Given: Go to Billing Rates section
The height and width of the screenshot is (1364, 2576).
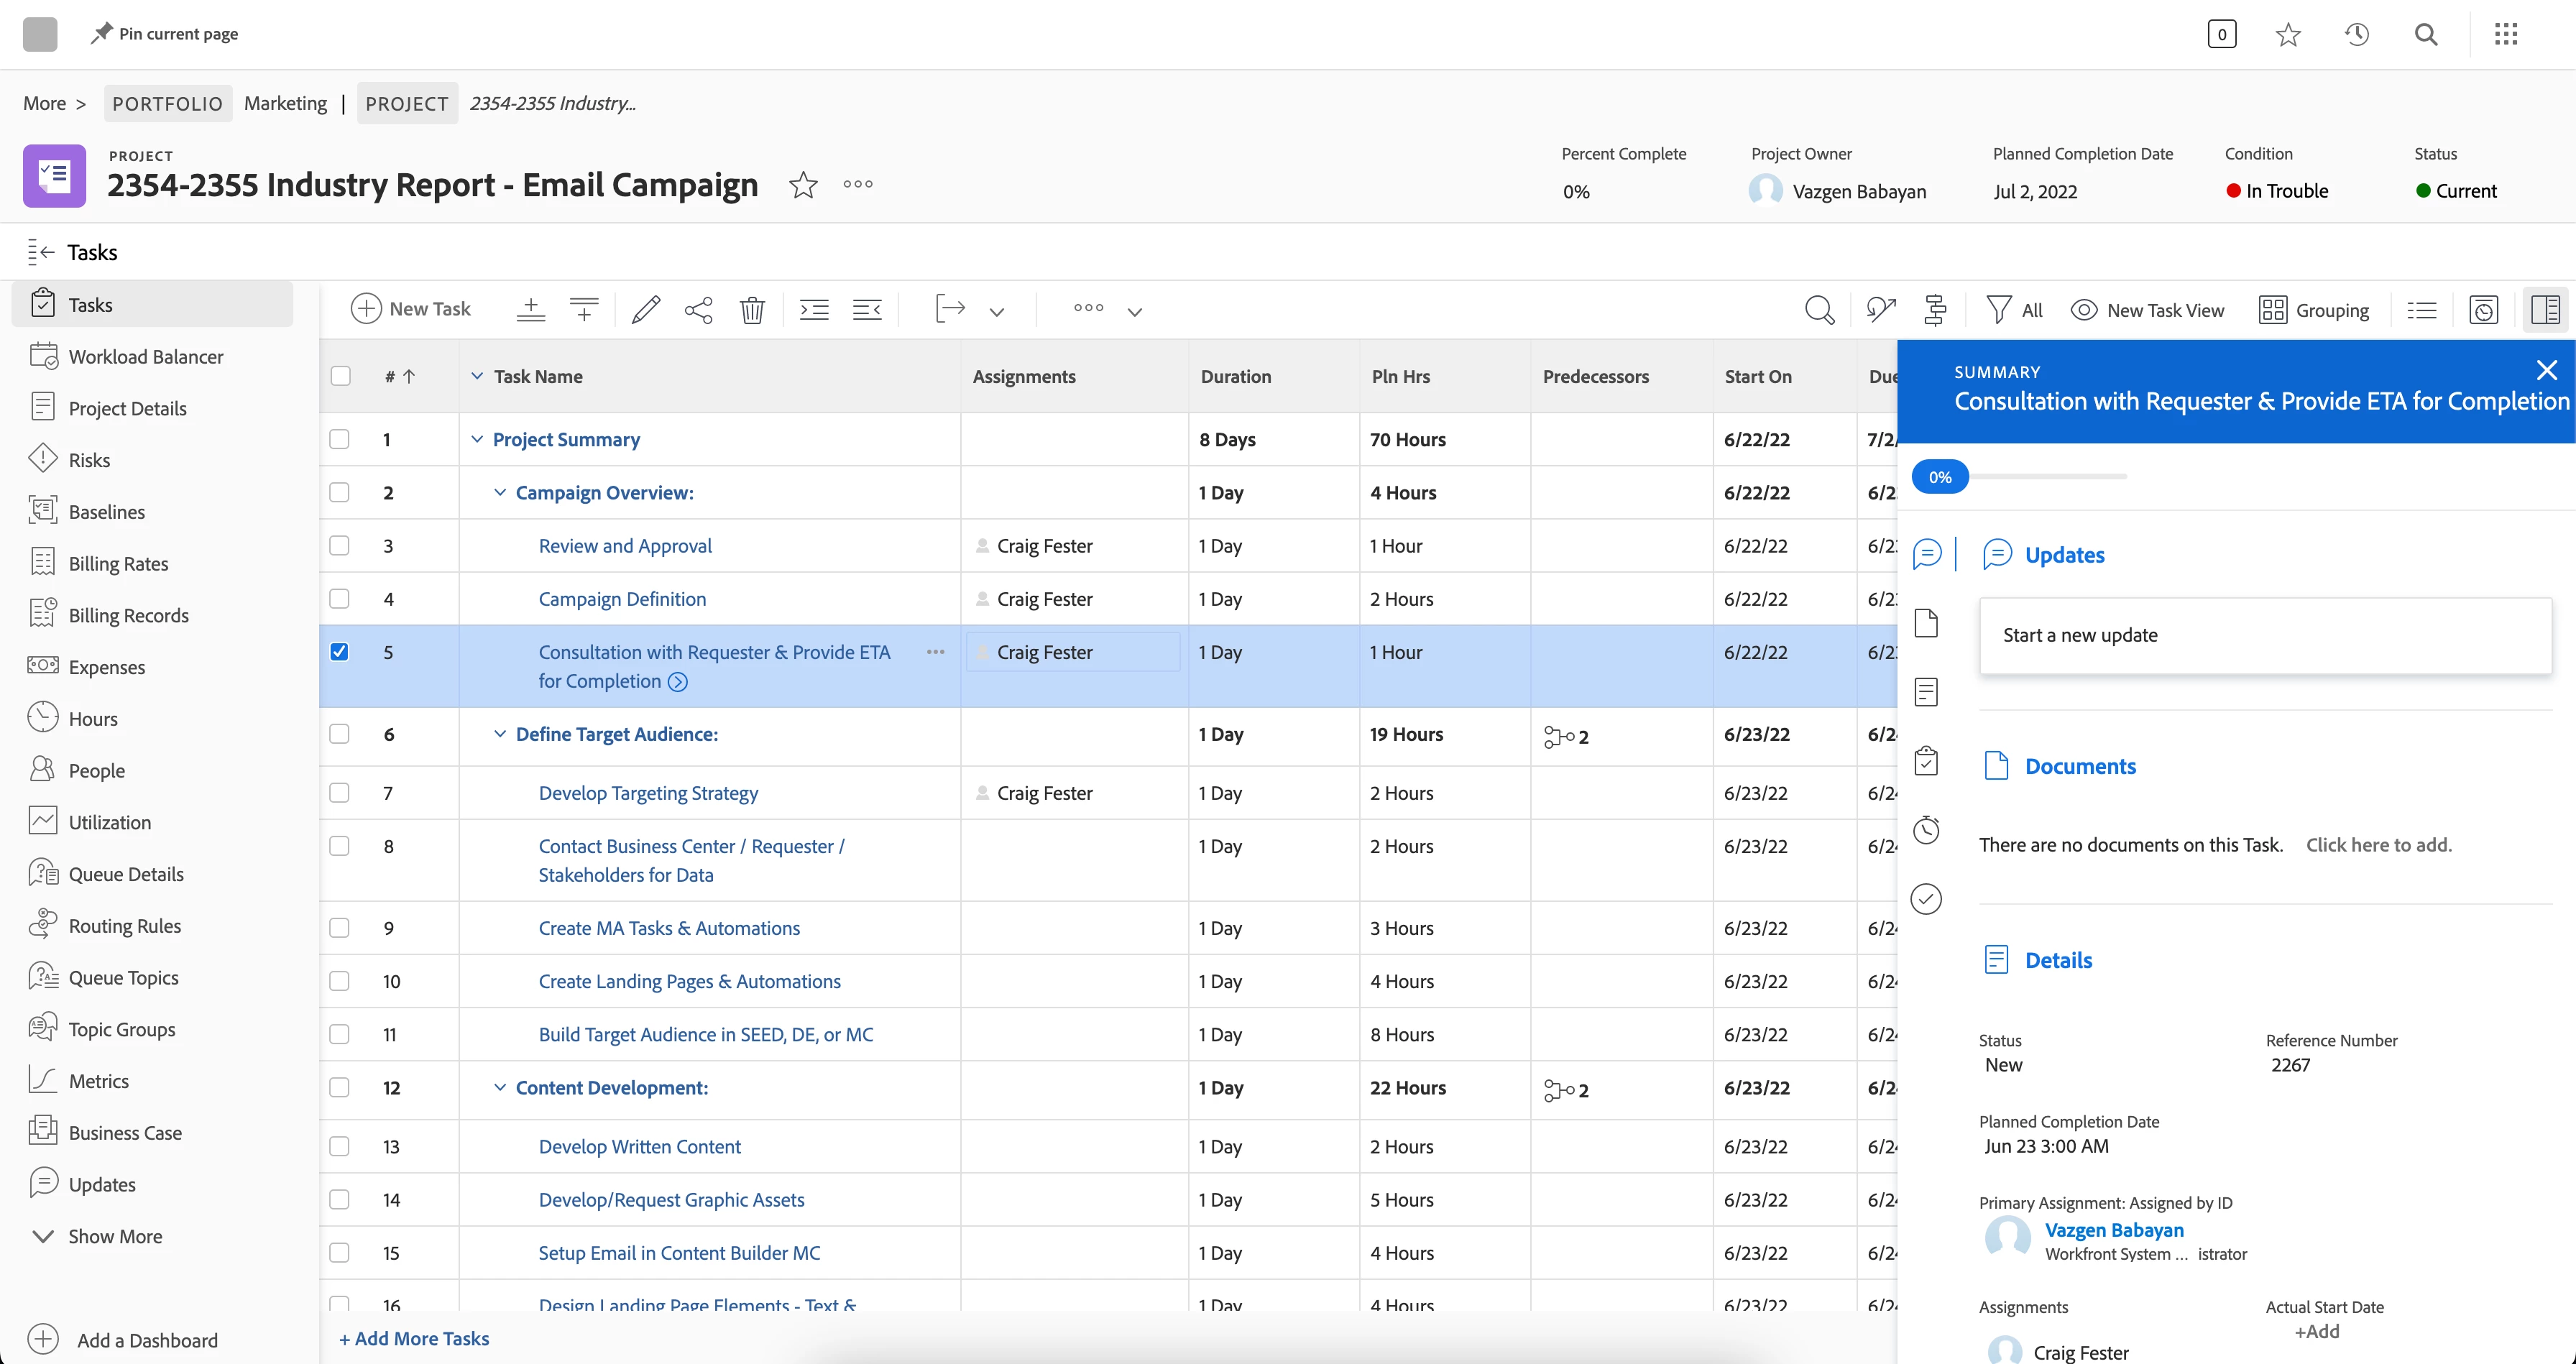Looking at the screenshot, I should (118, 564).
